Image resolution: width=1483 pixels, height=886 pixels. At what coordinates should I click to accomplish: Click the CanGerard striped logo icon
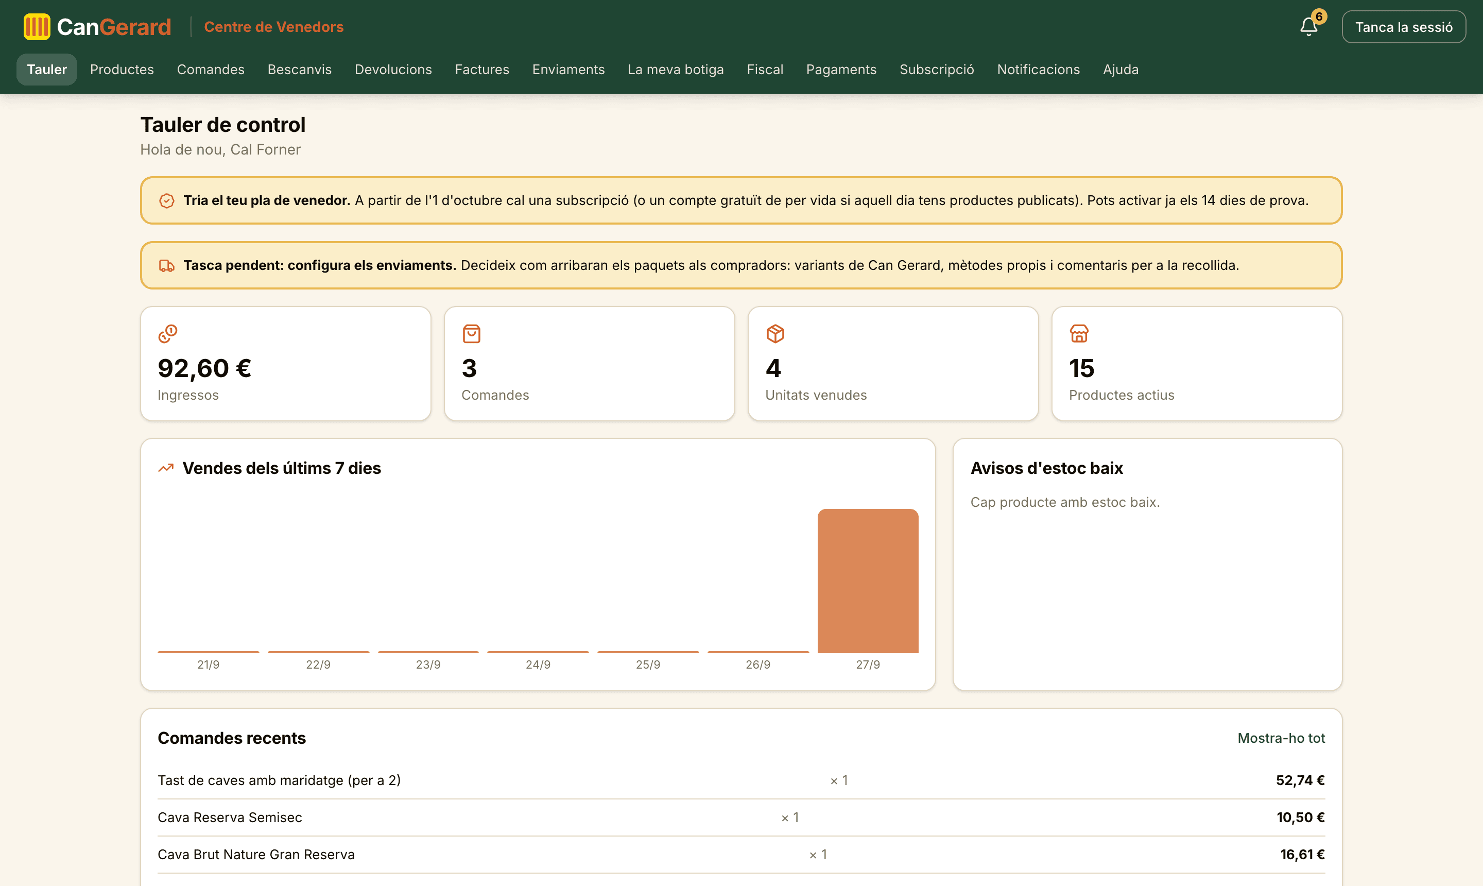pyautogui.click(x=37, y=27)
